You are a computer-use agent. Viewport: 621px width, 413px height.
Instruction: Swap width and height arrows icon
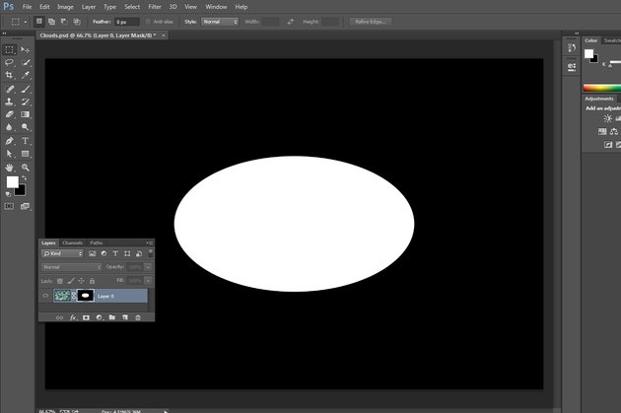[x=291, y=22]
